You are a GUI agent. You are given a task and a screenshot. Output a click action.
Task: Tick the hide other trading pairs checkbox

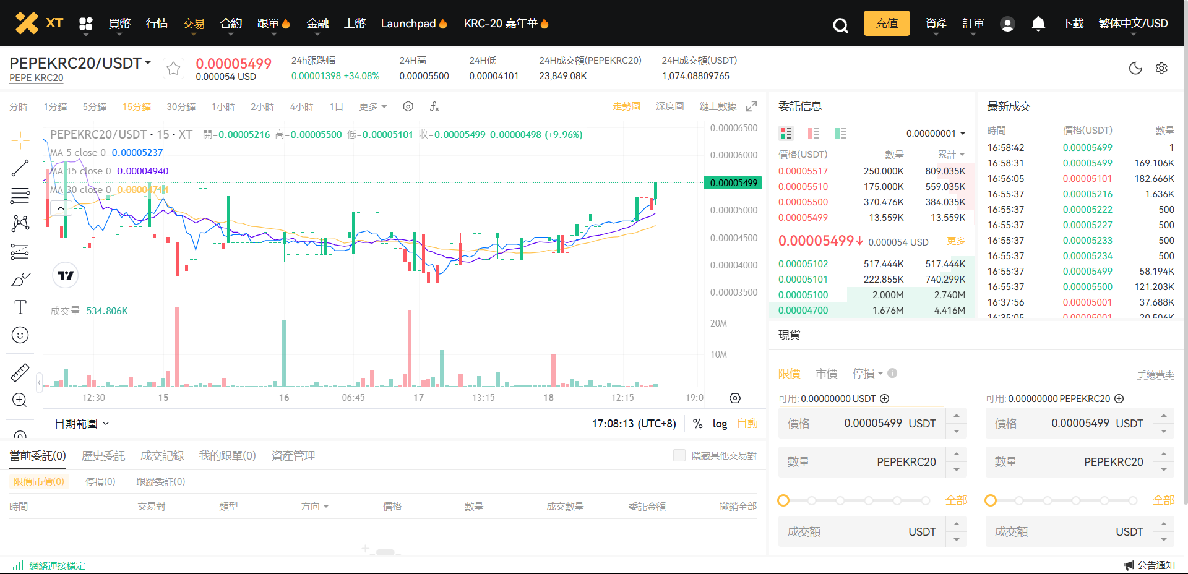click(679, 455)
